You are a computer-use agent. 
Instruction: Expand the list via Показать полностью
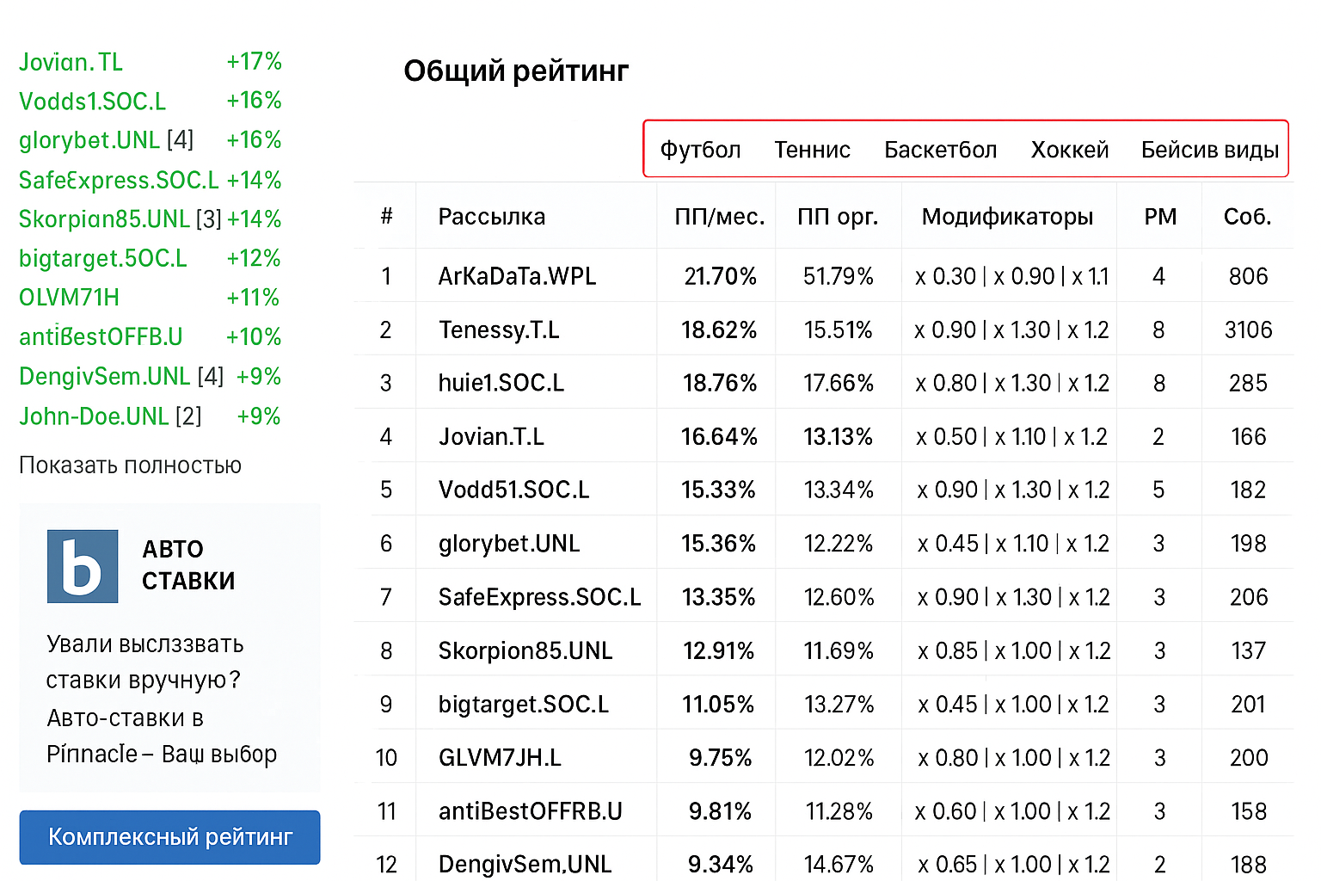pos(130,465)
